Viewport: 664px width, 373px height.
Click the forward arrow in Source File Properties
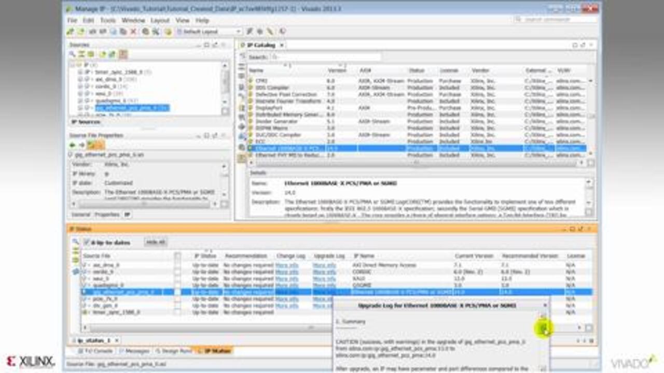coord(81,145)
